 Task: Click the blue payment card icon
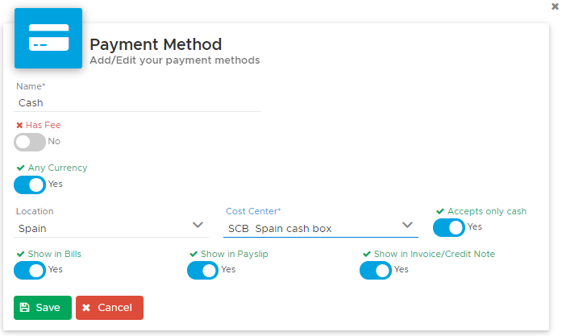pyautogui.click(x=48, y=38)
